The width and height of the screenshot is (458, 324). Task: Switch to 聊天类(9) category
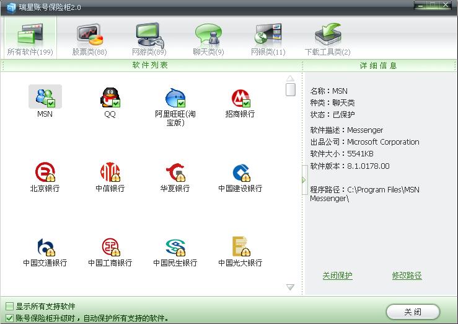208,39
